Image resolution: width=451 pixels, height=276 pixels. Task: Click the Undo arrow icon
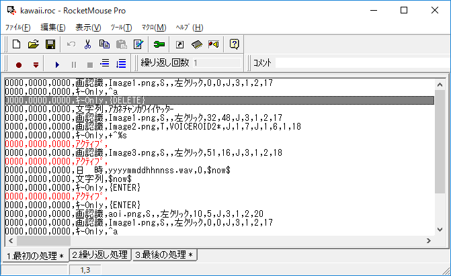coord(71,44)
